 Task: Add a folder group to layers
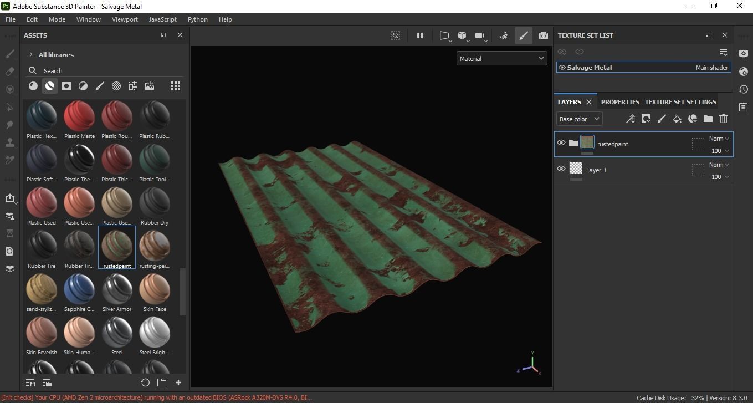click(708, 119)
